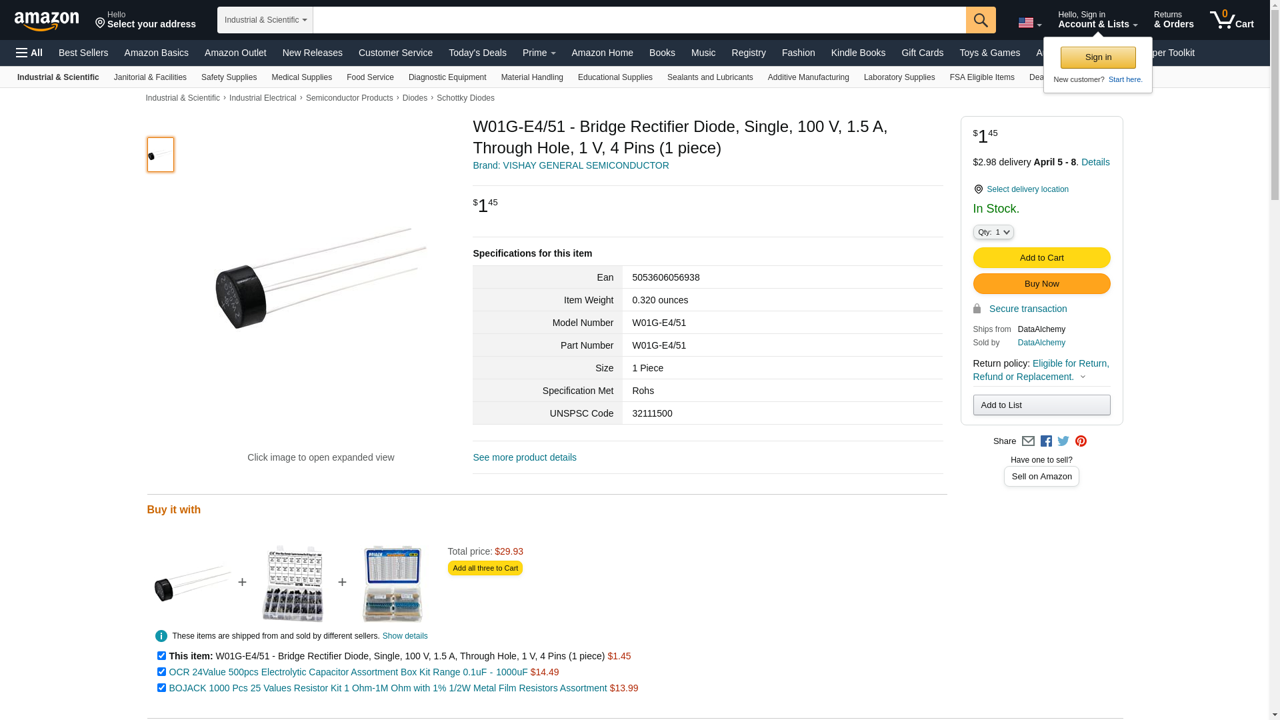1280x720 pixels.
Task: Open the shopping cart icon
Action: (x=1231, y=20)
